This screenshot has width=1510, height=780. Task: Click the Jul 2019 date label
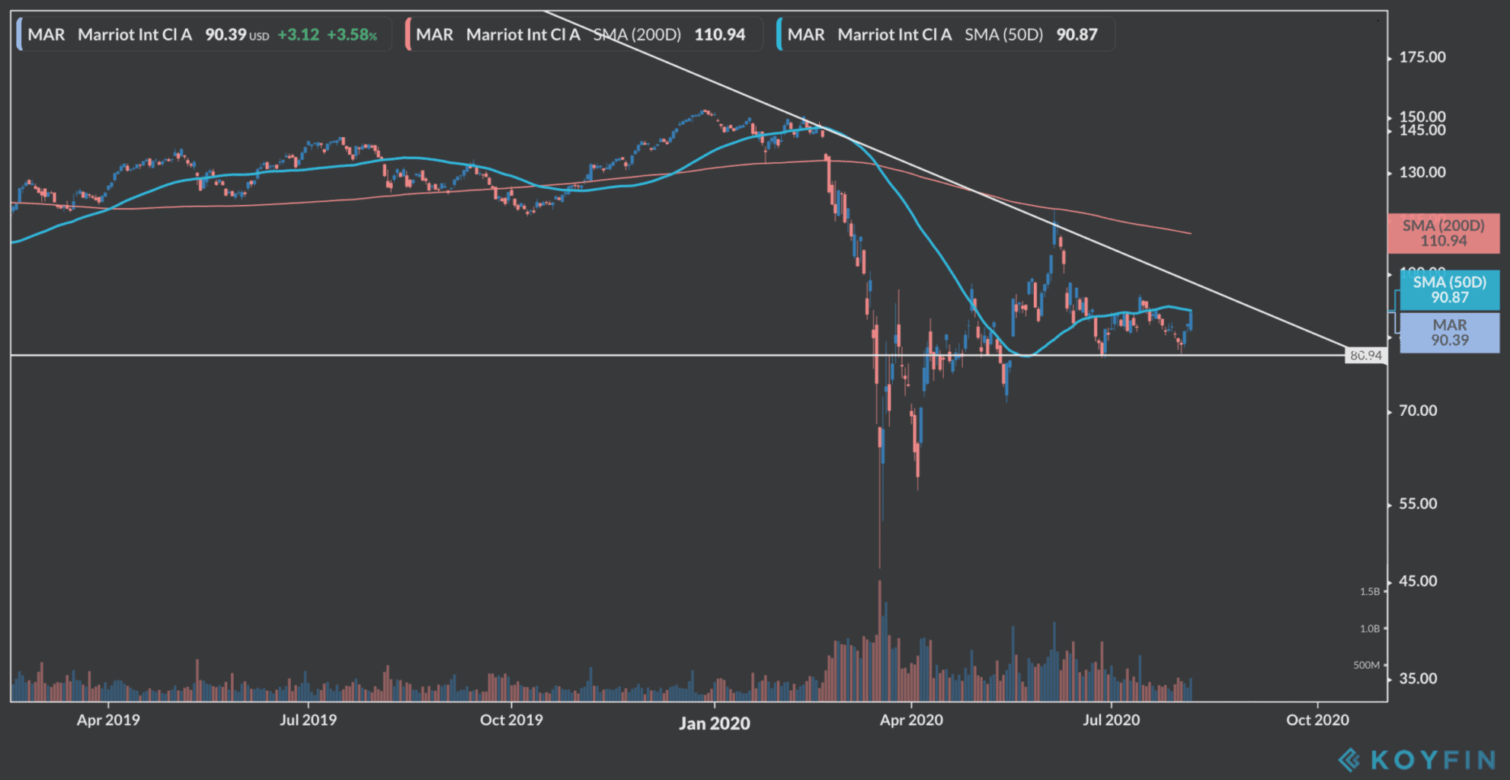(308, 720)
